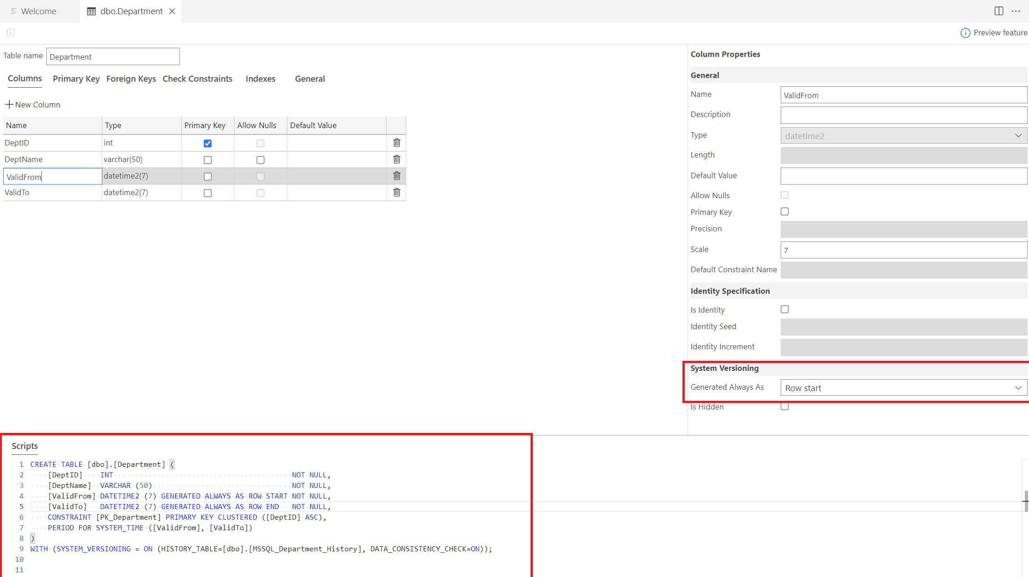The image size is (1029, 577).
Task: Click the delete icon for ValidTo row
Action: (396, 192)
